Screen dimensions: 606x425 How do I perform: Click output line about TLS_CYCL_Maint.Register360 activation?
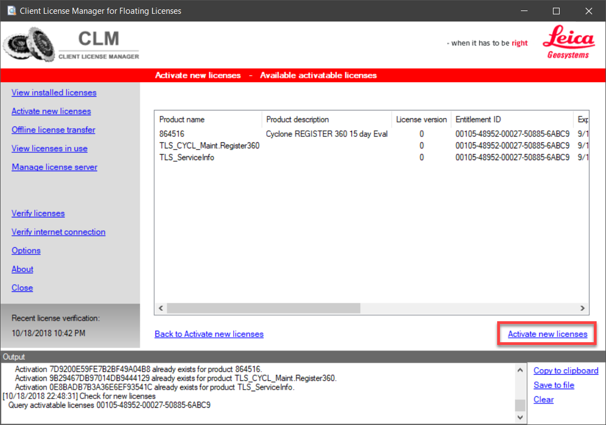[x=176, y=378]
